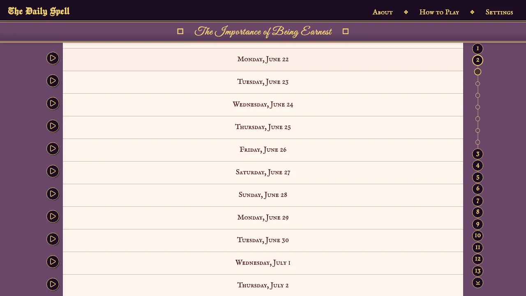Open the Monday, June 22 row
This screenshot has width=526, height=296.
point(263,60)
